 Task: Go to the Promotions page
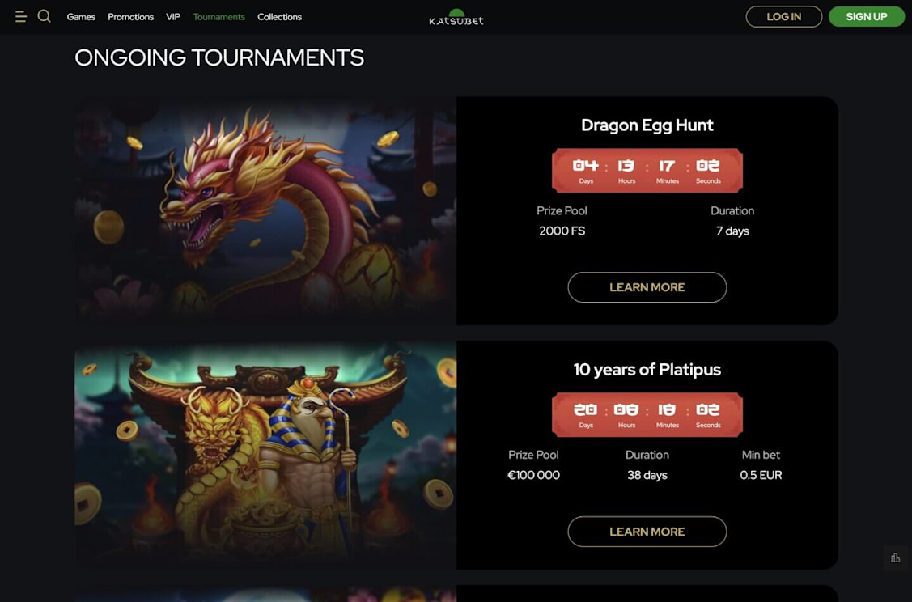click(131, 17)
